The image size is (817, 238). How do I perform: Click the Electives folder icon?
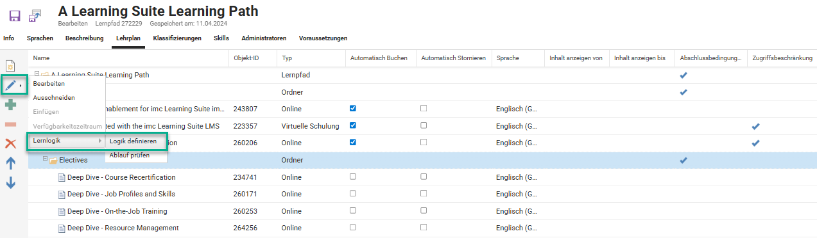pos(54,160)
